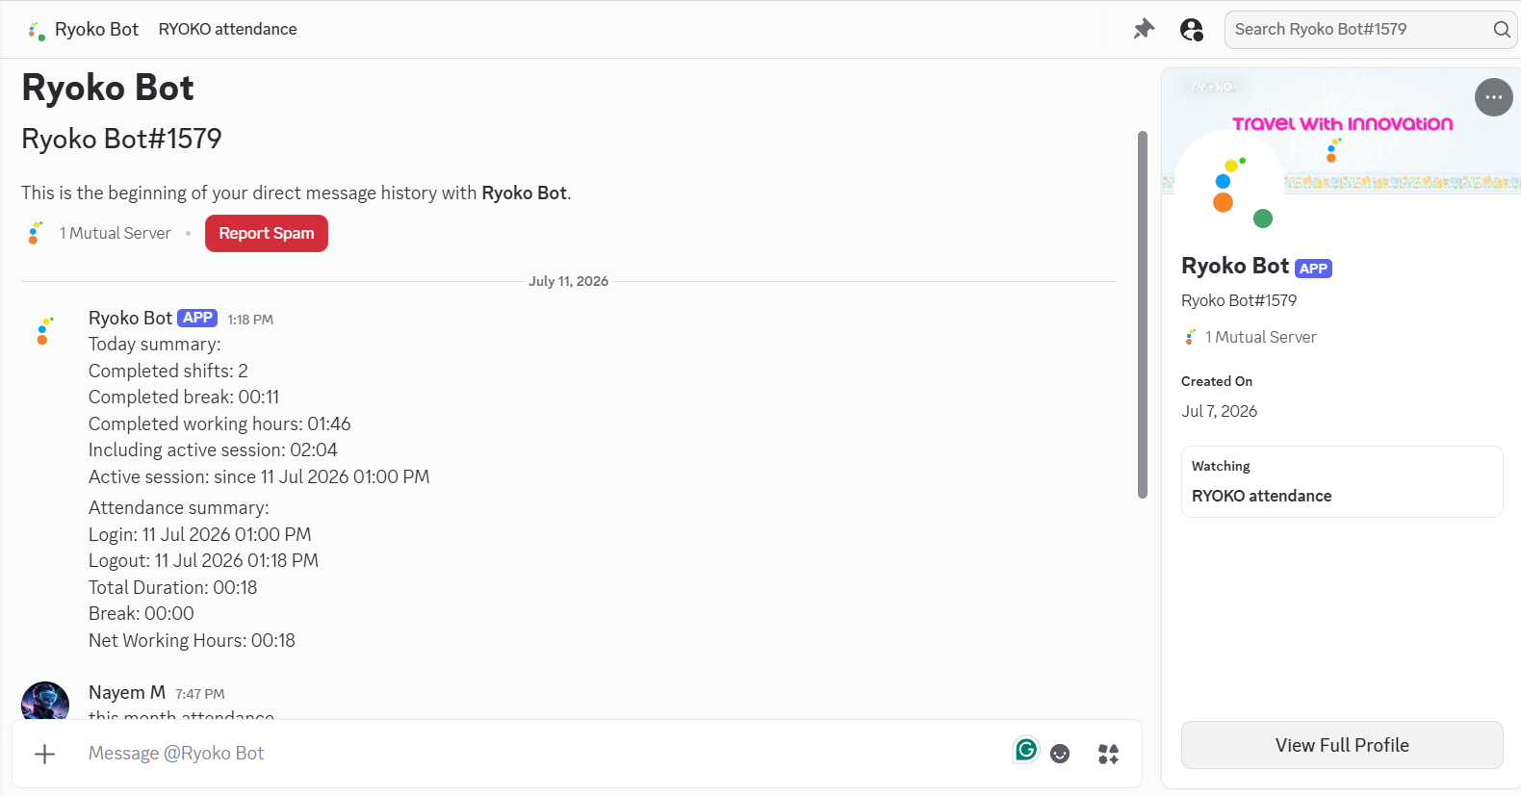This screenshot has width=1521, height=796.
Task: Open View Full Profile
Action: tap(1342, 745)
